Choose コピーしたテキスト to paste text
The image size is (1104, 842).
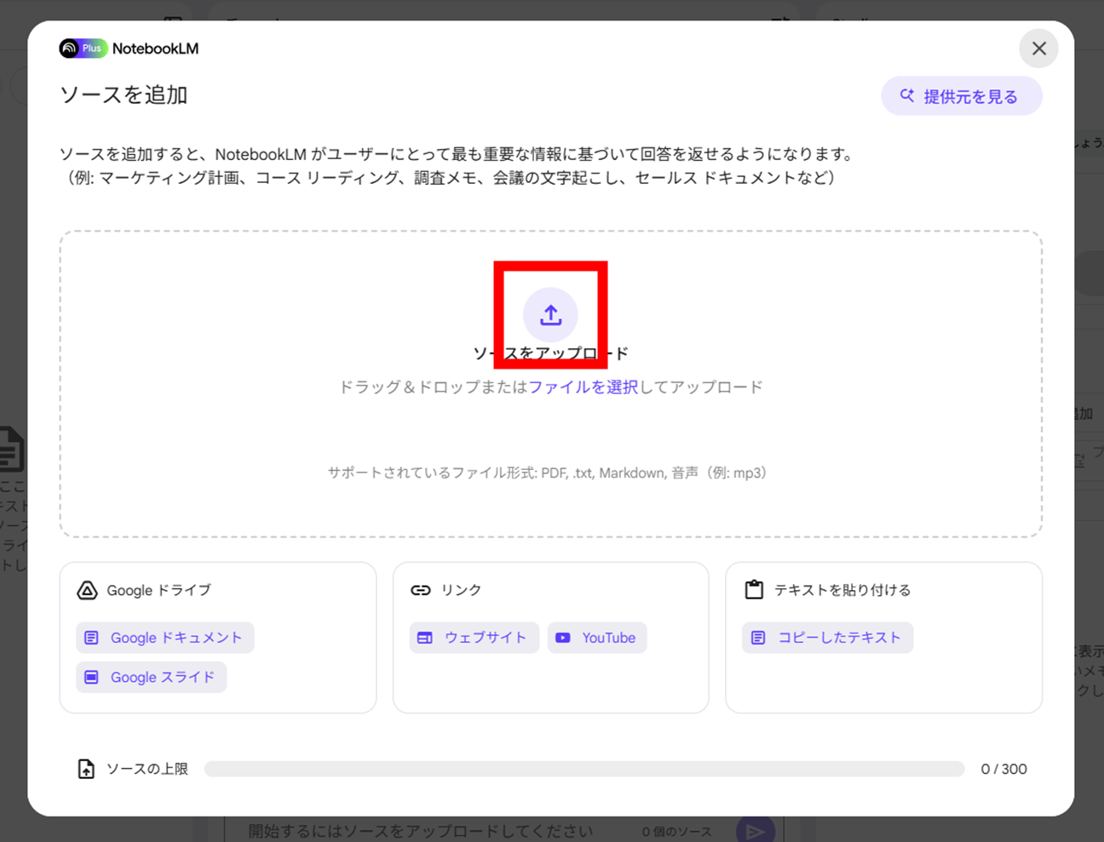coord(827,638)
